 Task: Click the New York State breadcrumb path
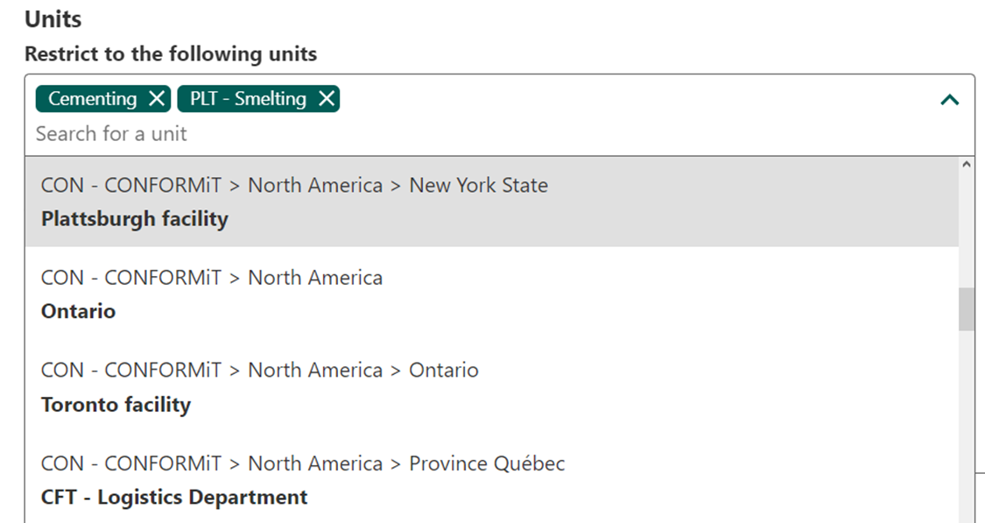pyautogui.click(x=294, y=186)
